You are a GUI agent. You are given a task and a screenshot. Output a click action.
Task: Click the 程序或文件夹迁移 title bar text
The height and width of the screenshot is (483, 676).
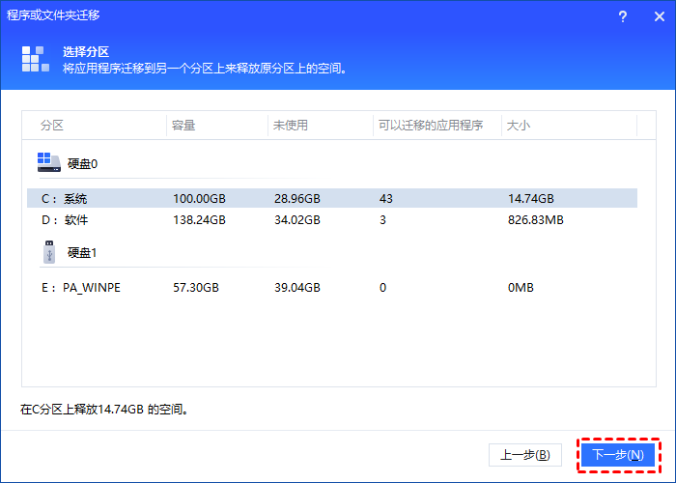pyautogui.click(x=53, y=16)
